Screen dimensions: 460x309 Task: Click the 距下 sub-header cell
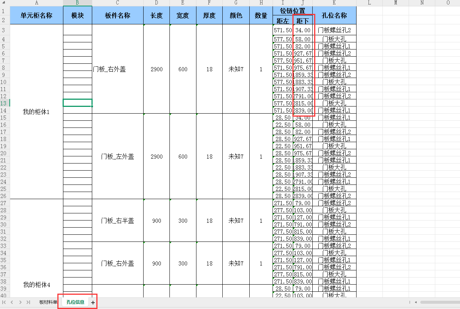(303, 20)
